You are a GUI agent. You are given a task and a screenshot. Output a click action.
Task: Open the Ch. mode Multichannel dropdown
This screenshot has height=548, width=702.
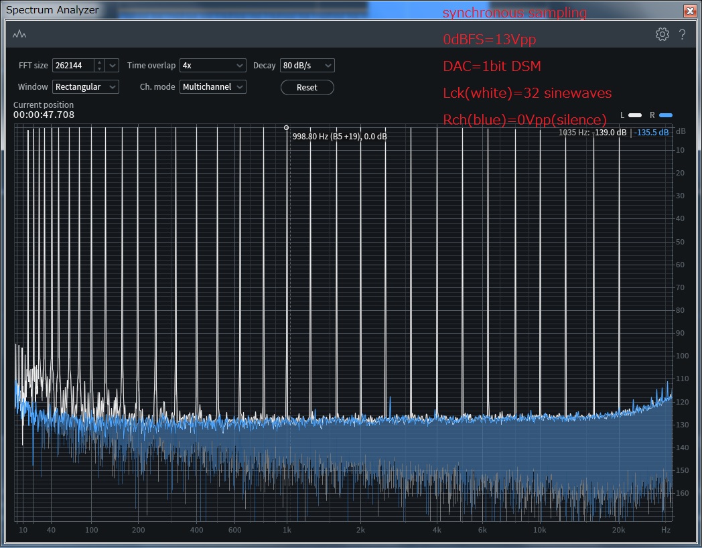pyautogui.click(x=212, y=87)
